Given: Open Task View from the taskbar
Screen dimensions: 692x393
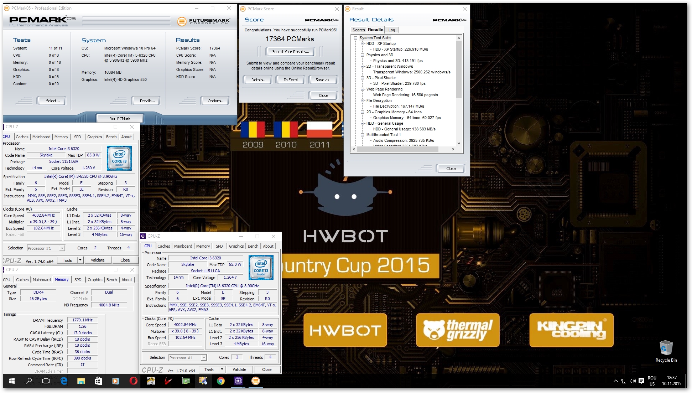Looking at the screenshot, I should 46,381.
